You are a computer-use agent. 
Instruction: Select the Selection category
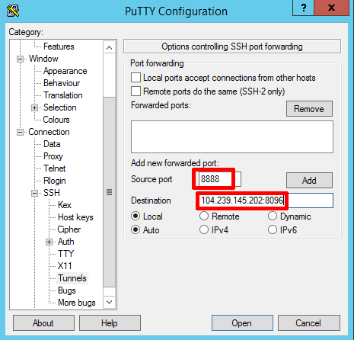coord(60,107)
